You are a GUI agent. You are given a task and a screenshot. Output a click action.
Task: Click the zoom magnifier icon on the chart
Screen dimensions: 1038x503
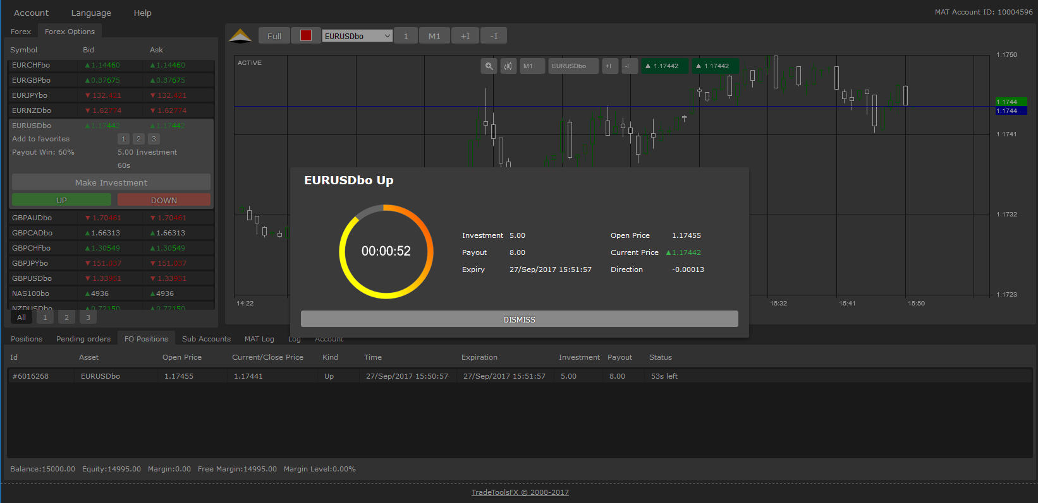pos(489,66)
